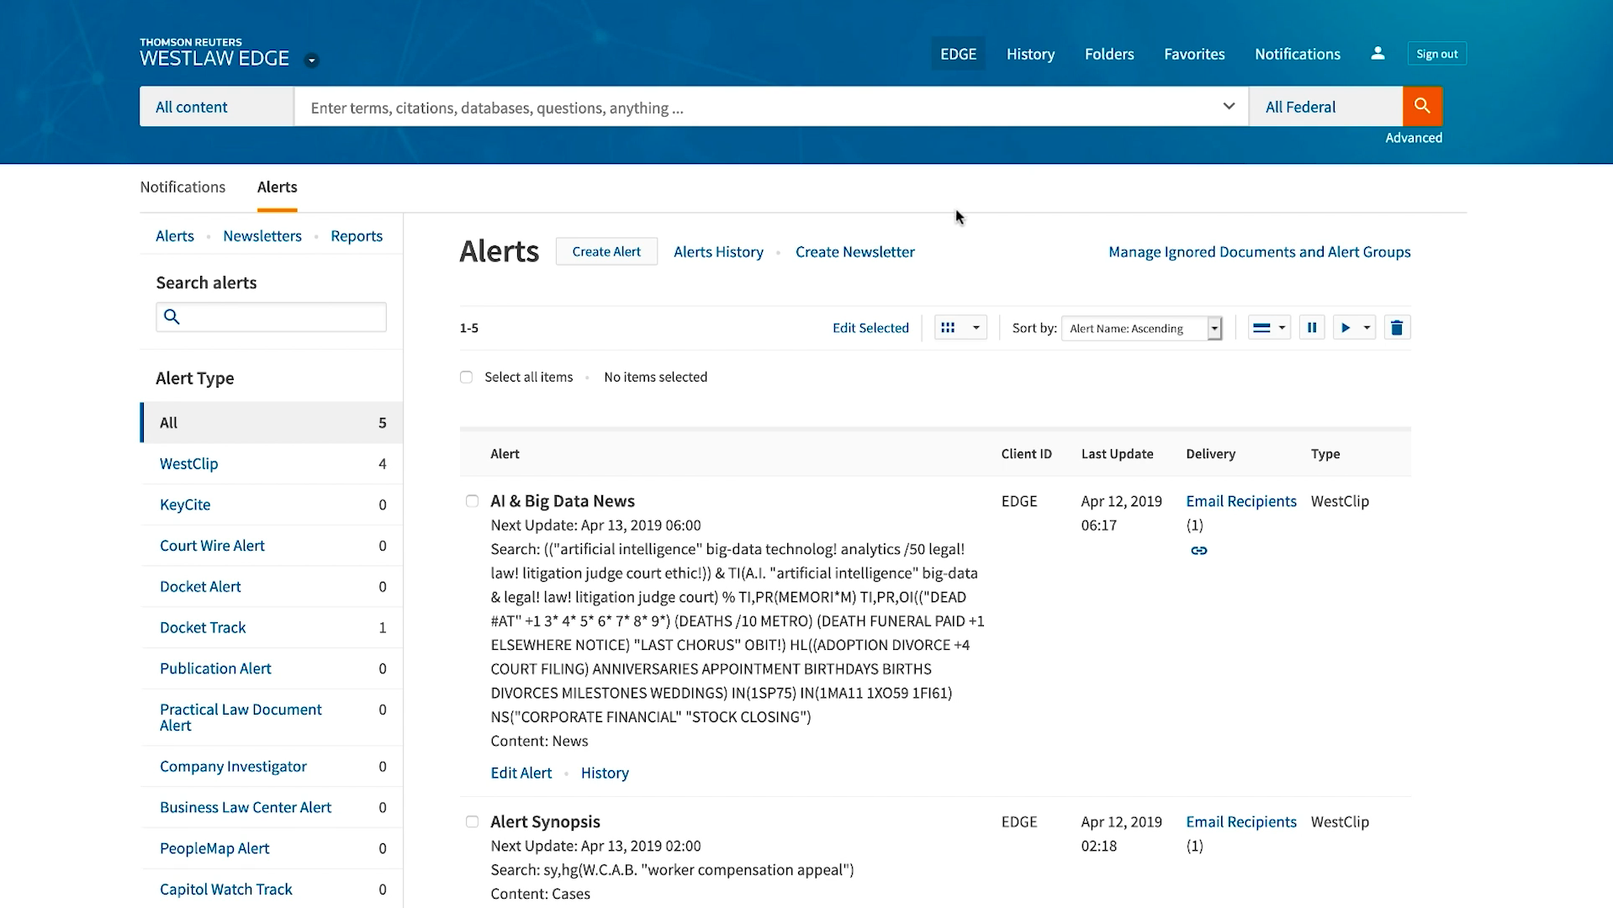Expand the Westlaw Edge product switcher arrow
1613x908 pixels.
pos(311,61)
